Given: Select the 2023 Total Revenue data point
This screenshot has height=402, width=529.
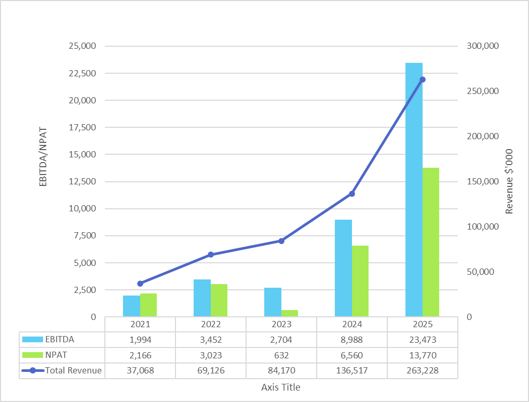Looking at the screenshot, I should [x=281, y=241].
